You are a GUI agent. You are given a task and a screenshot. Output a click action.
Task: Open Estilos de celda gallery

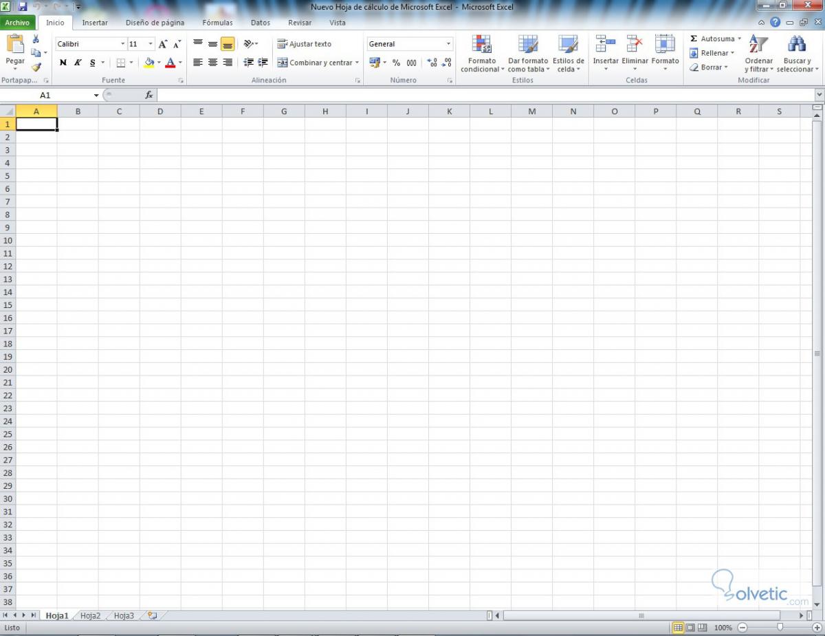[568, 54]
